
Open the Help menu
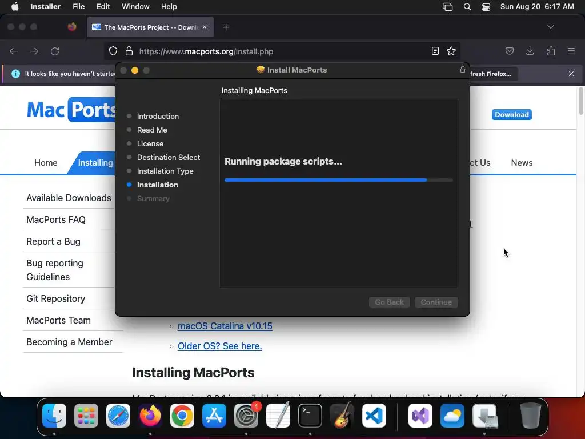pyautogui.click(x=169, y=7)
